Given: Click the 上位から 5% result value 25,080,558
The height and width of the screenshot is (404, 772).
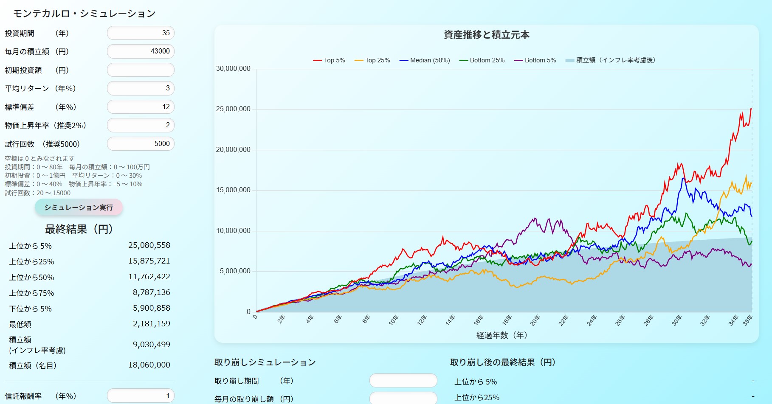Looking at the screenshot, I should (149, 245).
